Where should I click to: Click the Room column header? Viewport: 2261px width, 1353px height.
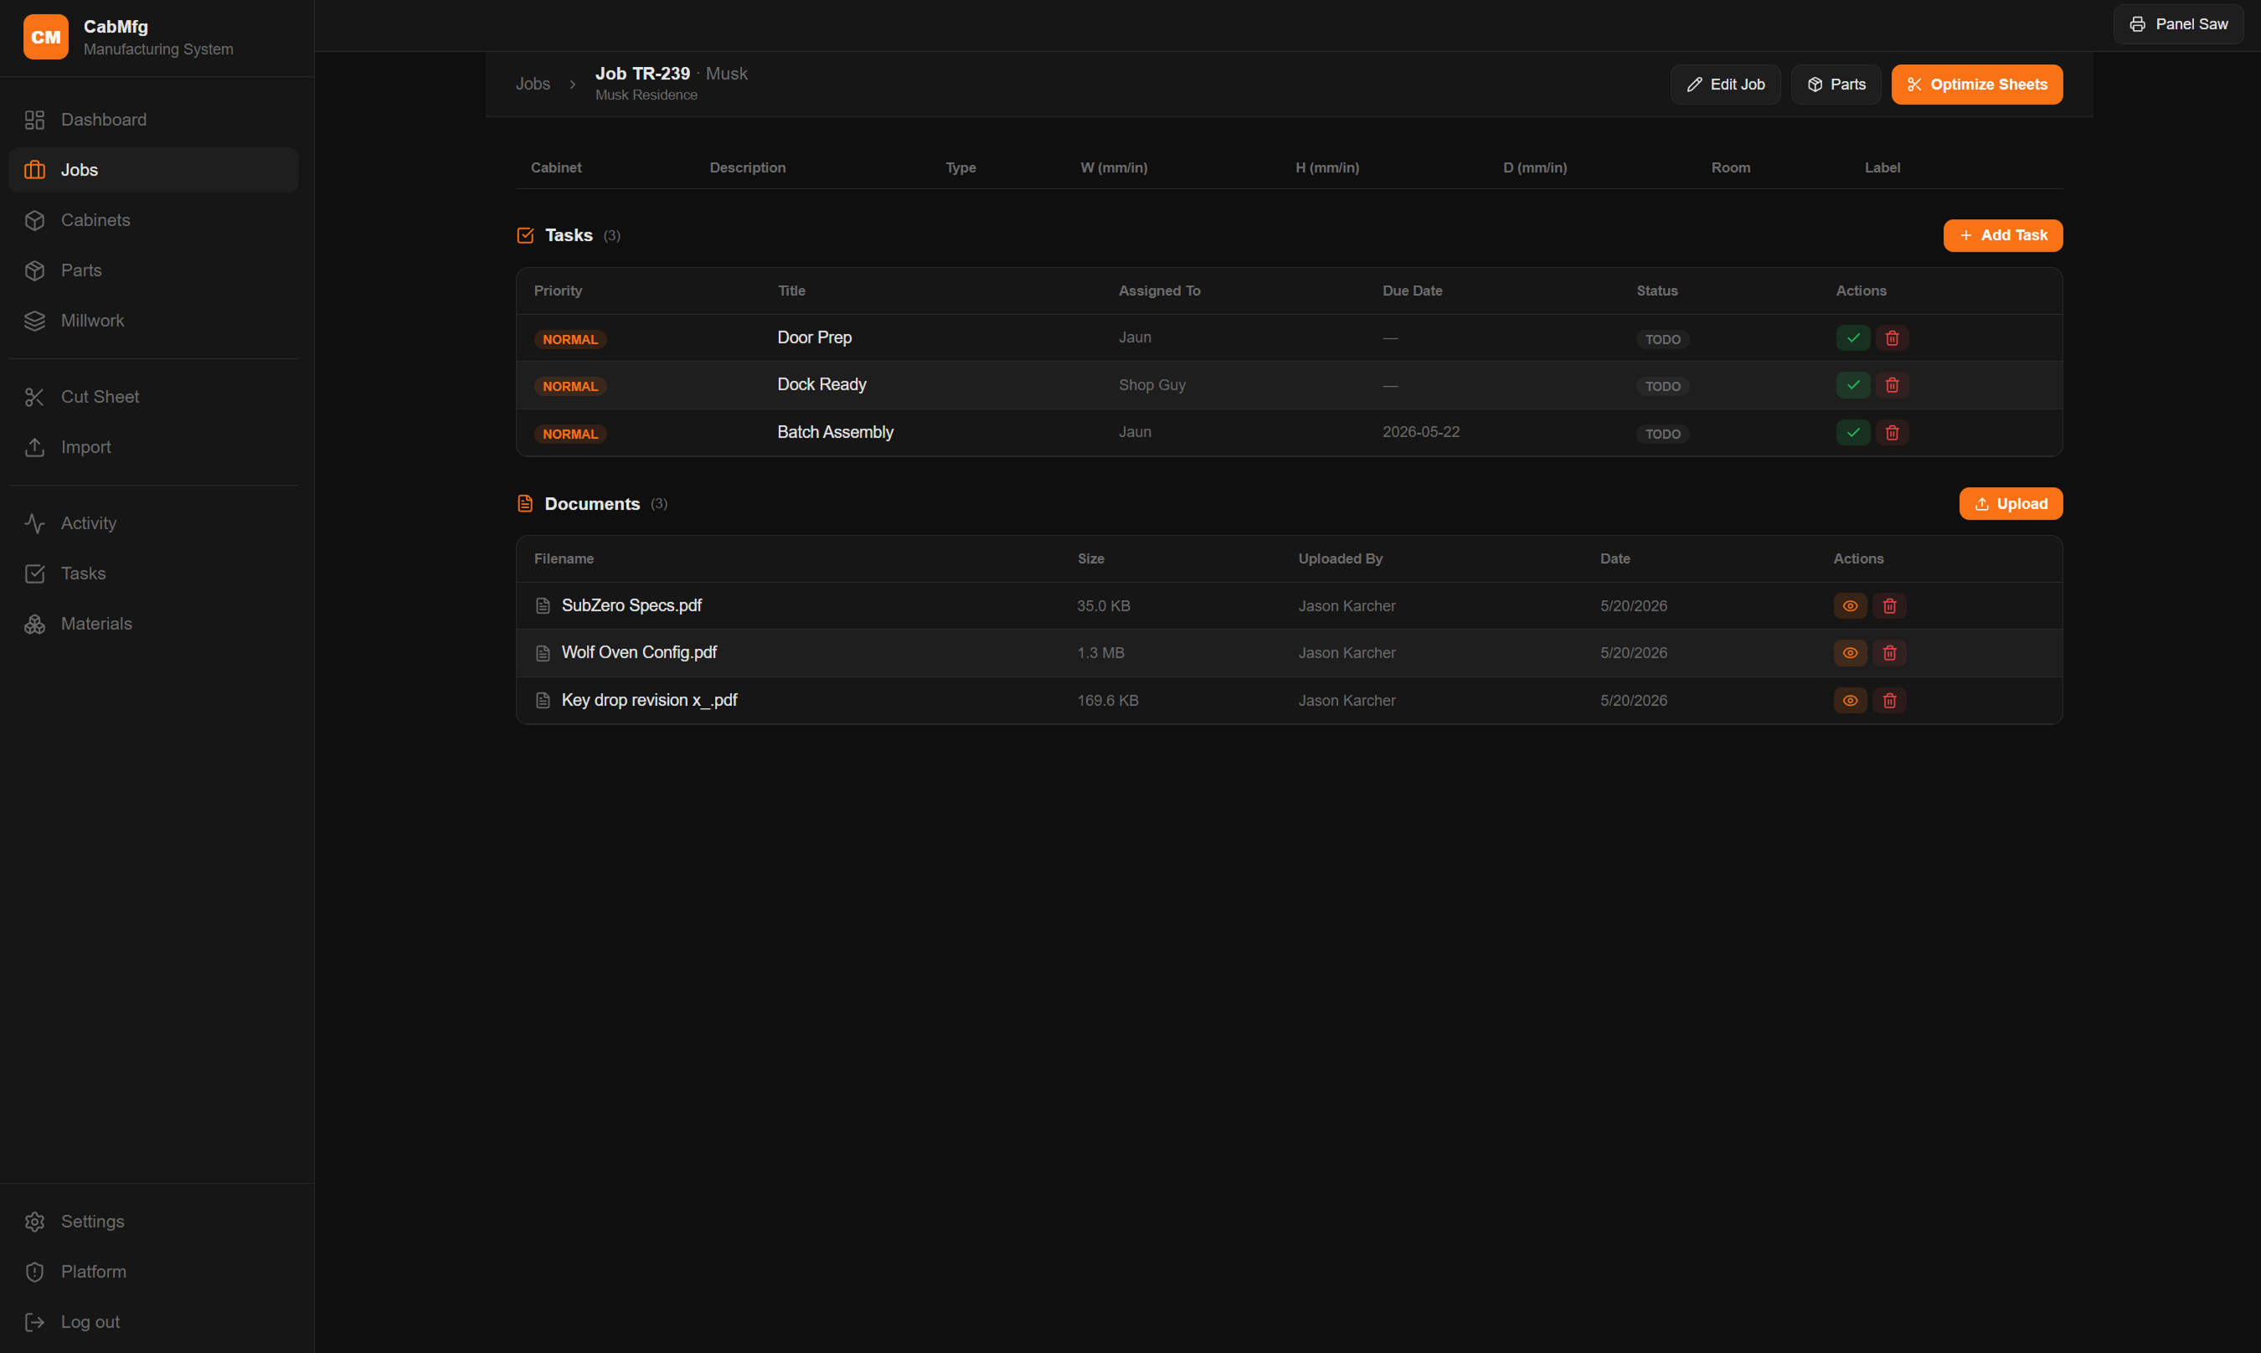(x=1730, y=167)
